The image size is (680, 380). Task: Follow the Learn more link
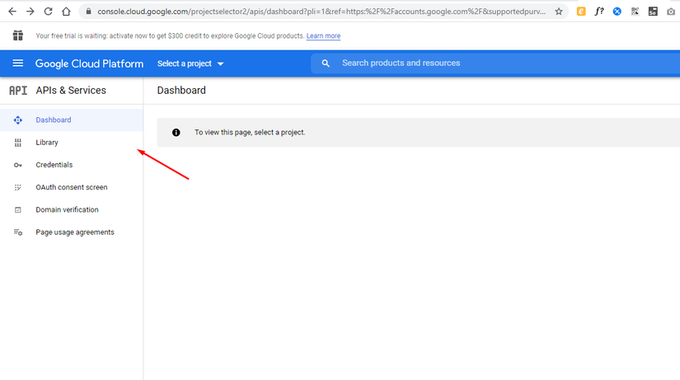click(x=324, y=36)
